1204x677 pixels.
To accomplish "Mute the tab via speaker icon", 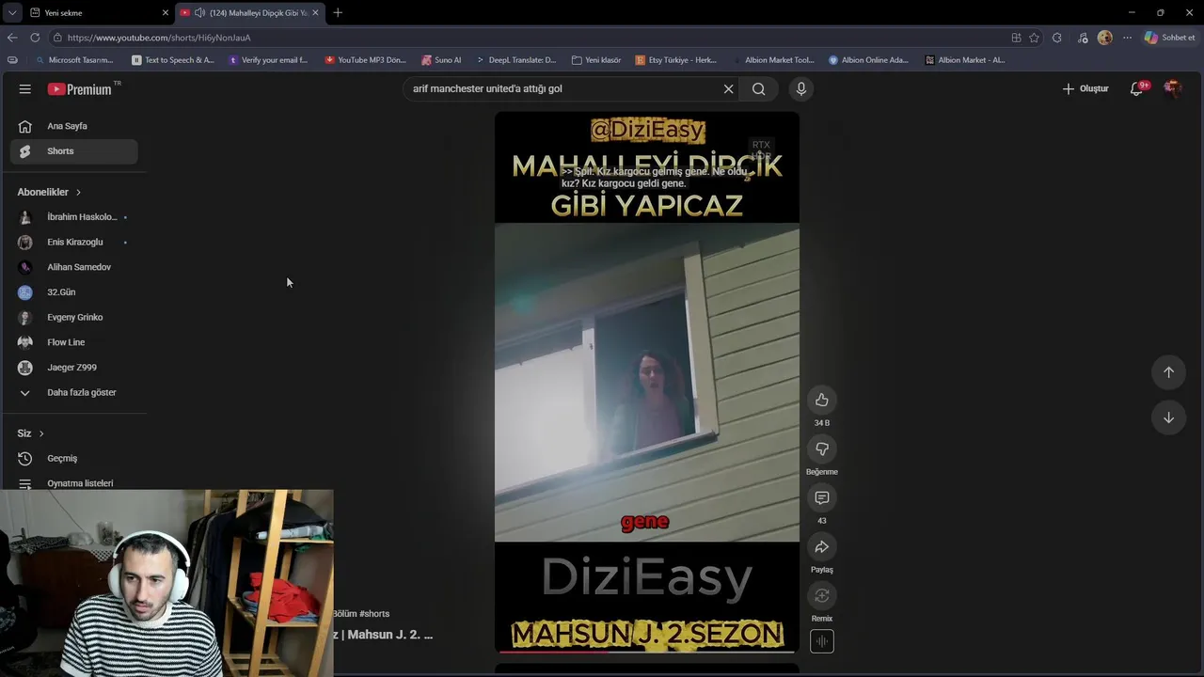I will coord(199,12).
